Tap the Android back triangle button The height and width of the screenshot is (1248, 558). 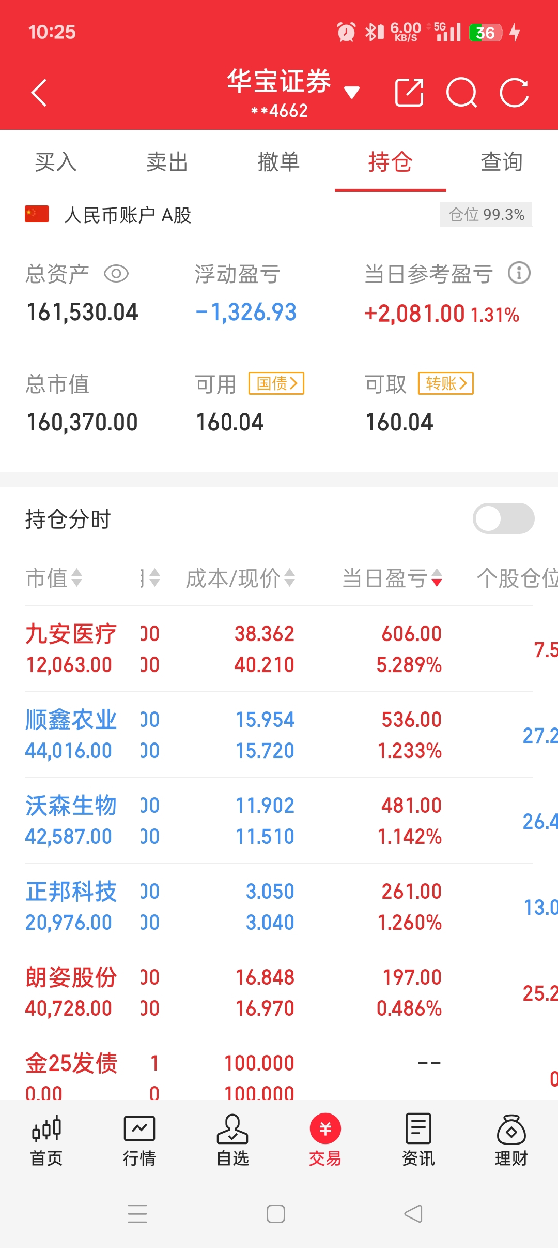(413, 1214)
